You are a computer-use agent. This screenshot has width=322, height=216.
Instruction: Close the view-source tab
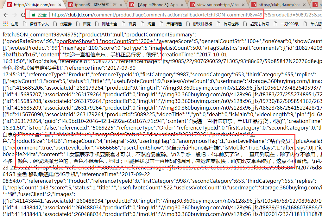243,5
